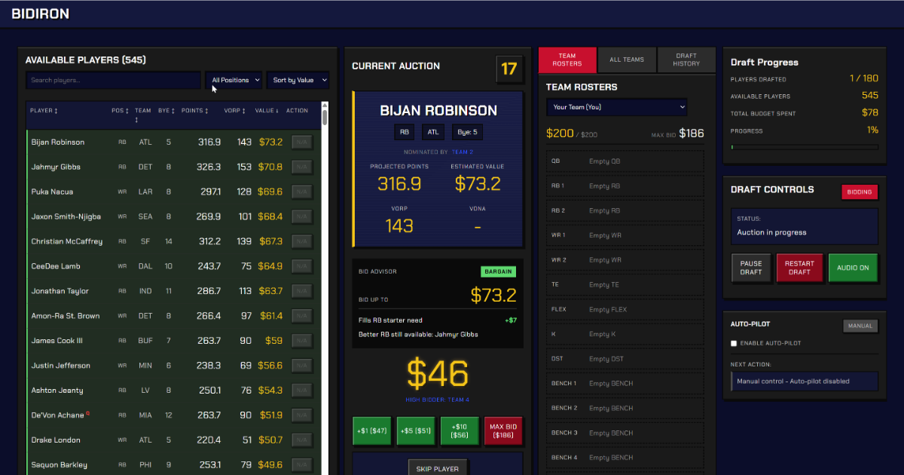Viewport: 904px width, 475px height.
Task: Select the Christian McCaffrey player name
Action: point(67,241)
